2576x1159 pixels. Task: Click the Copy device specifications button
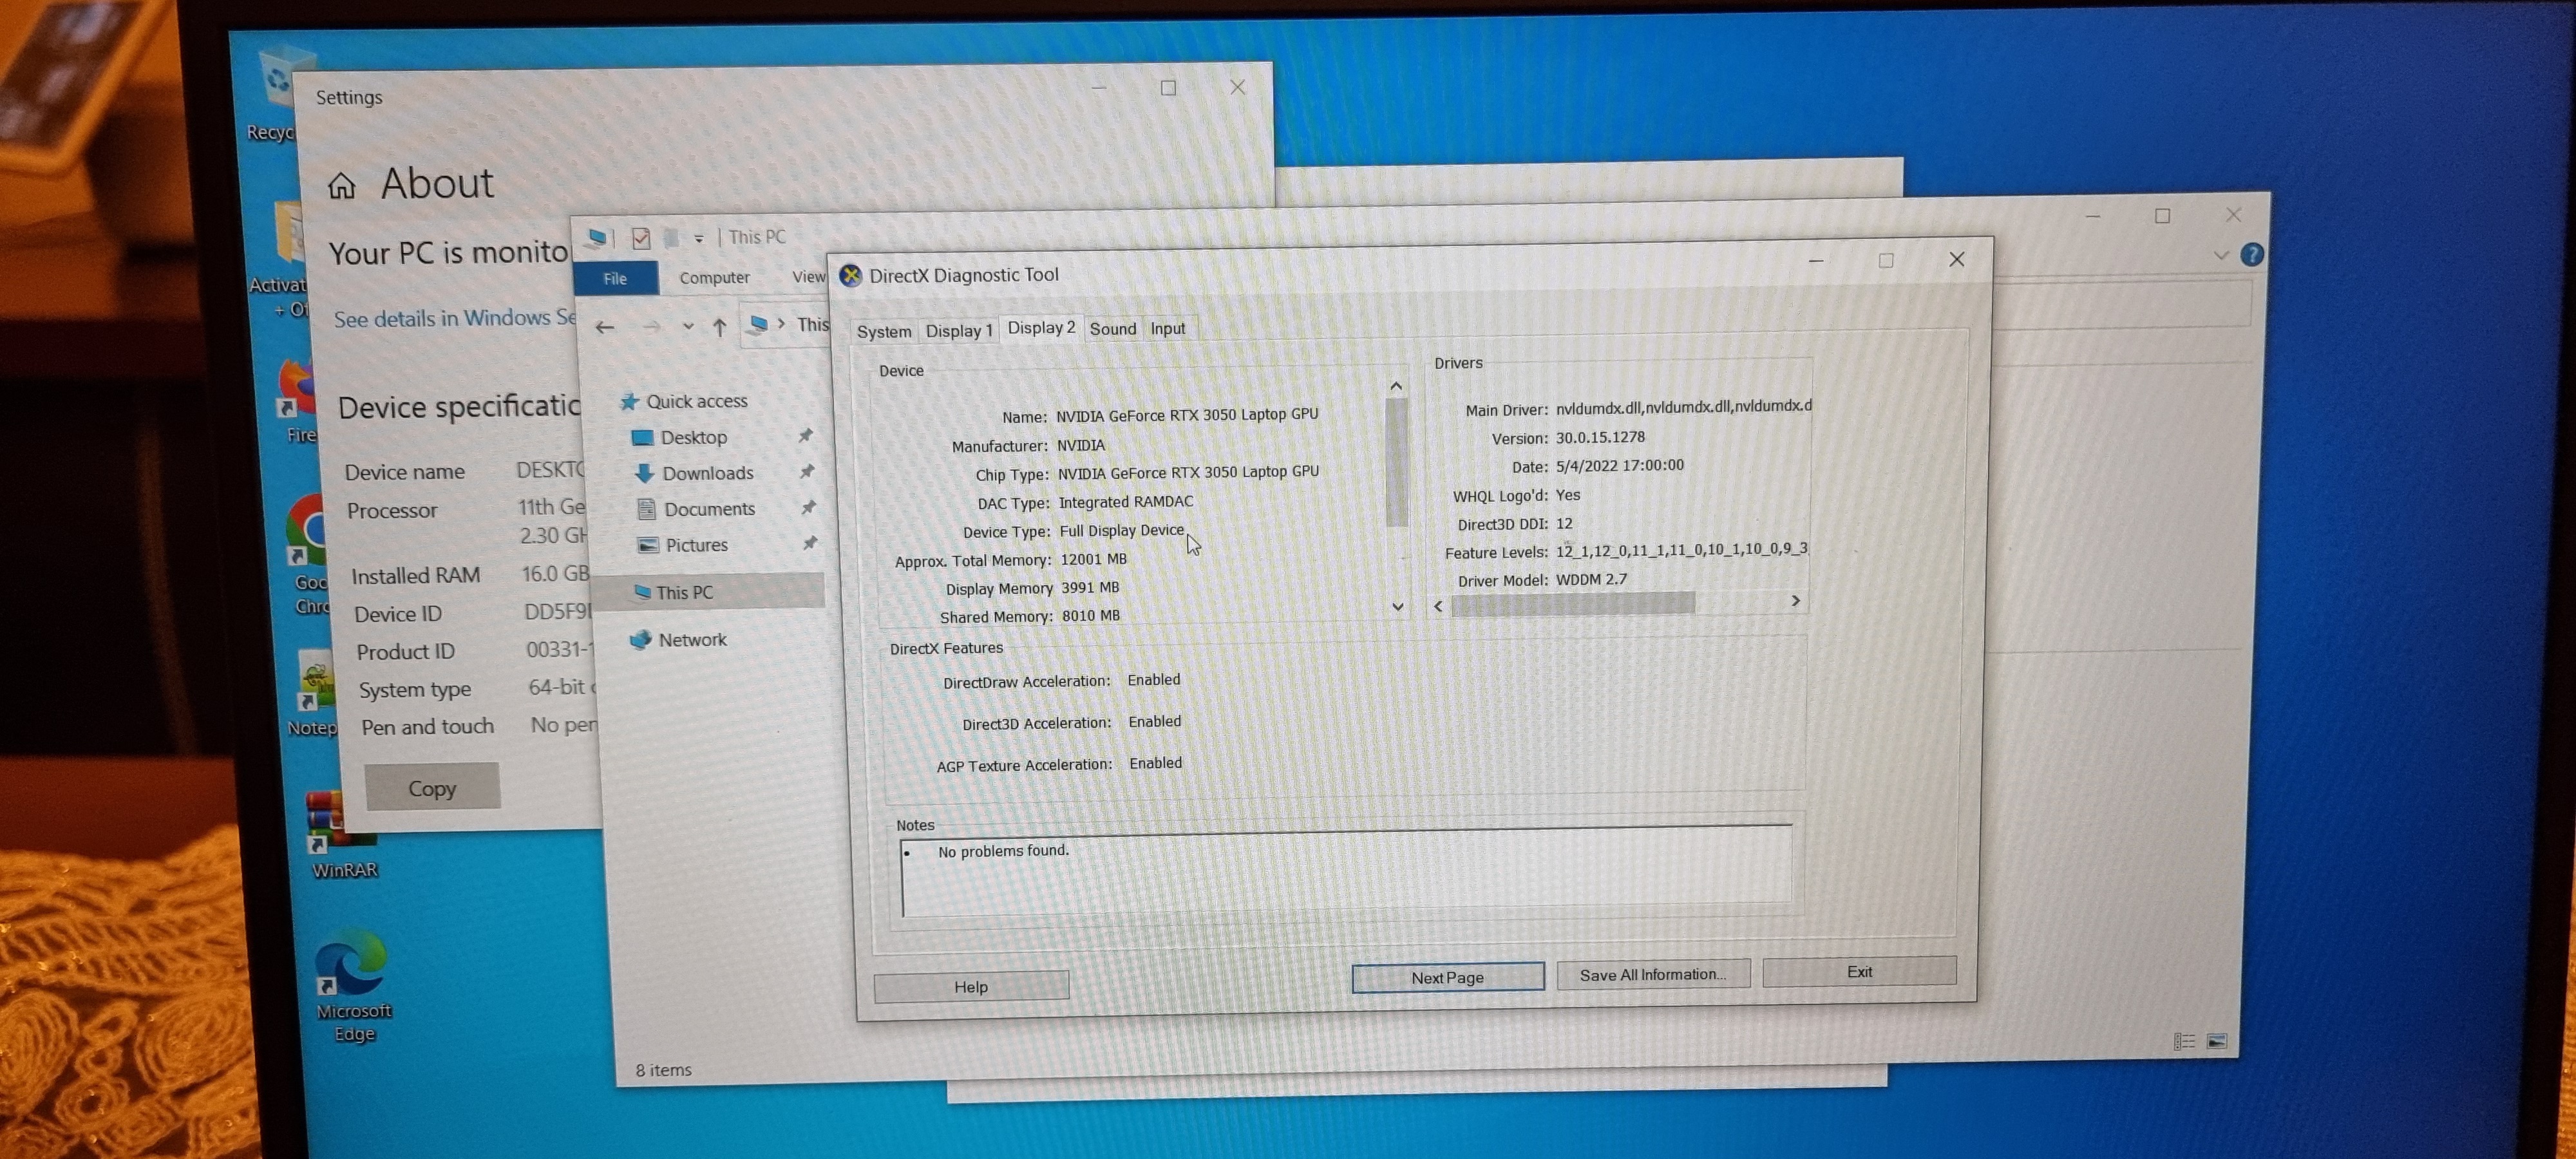pos(432,788)
